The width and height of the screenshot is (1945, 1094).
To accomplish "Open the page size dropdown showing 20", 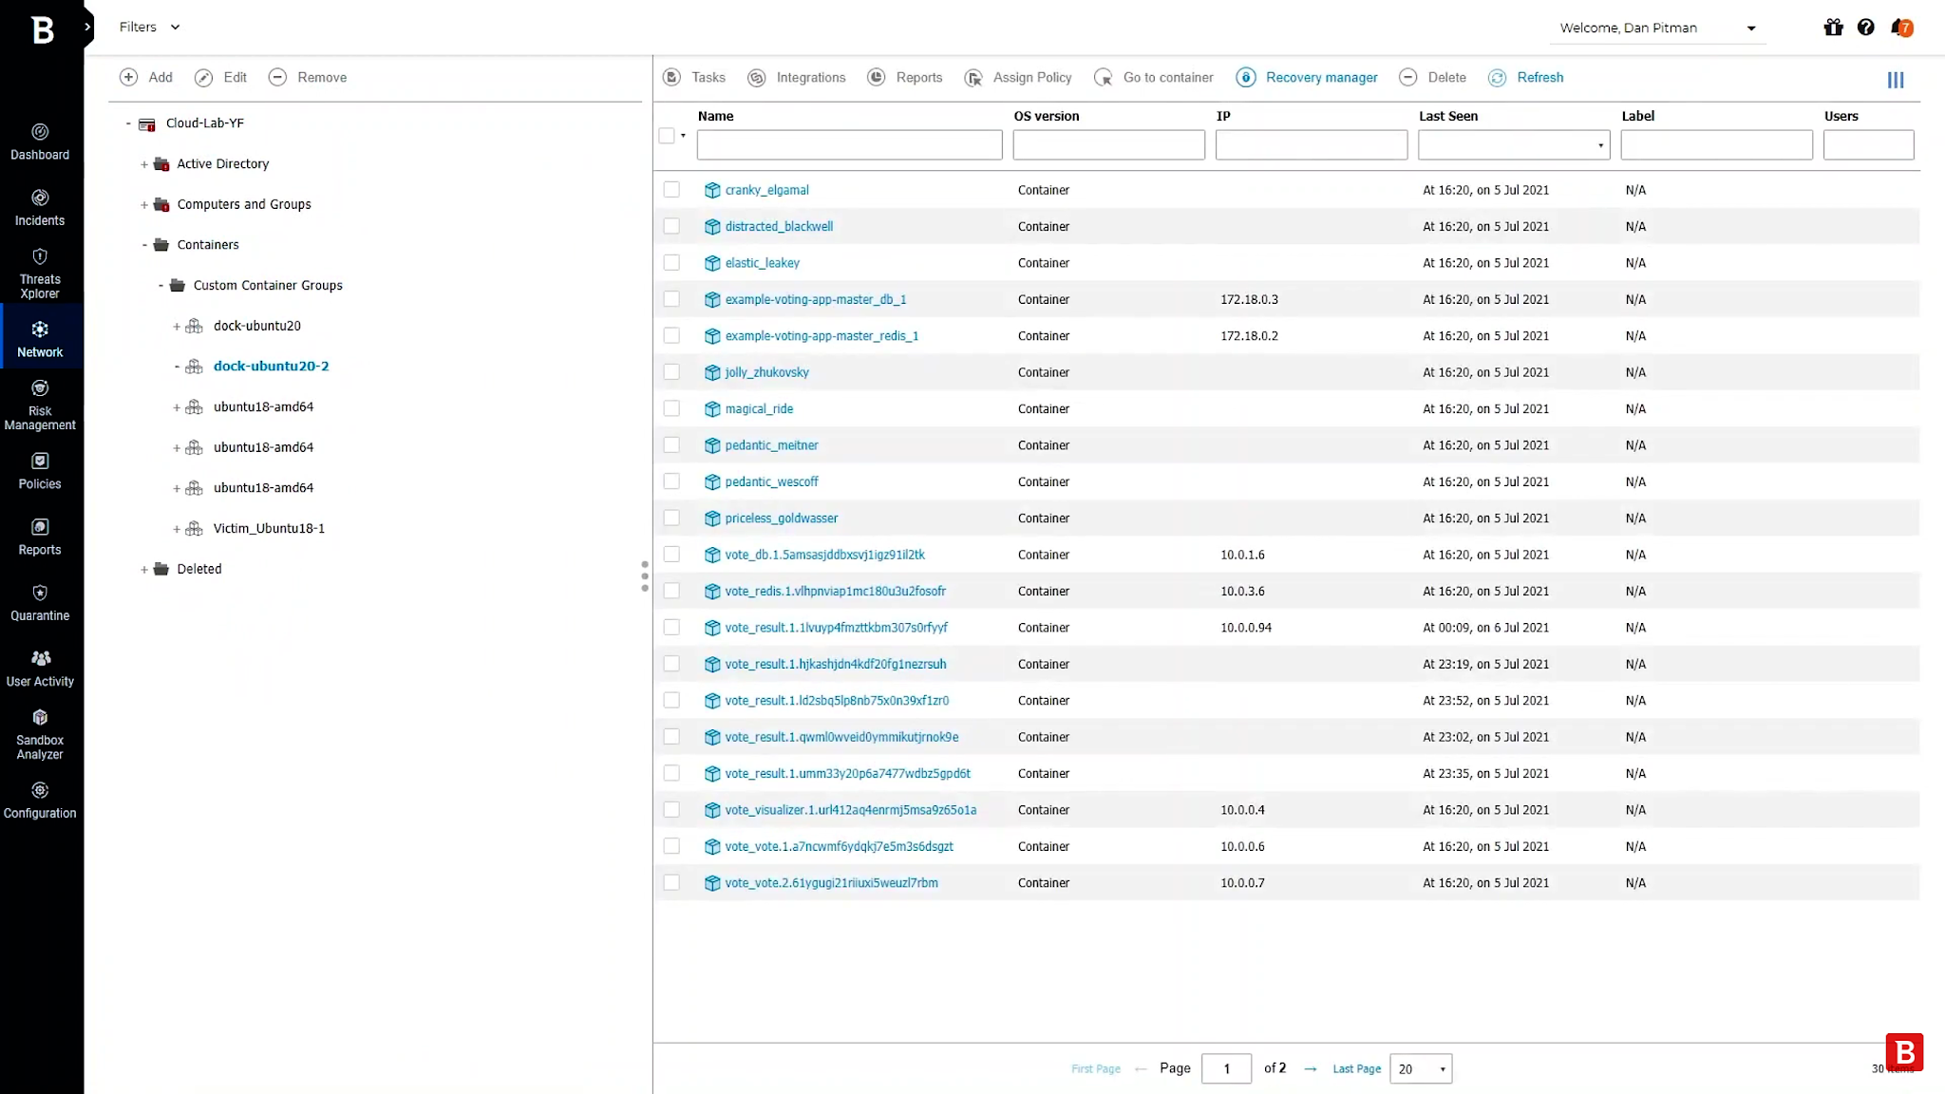I will (x=1420, y=1069).
